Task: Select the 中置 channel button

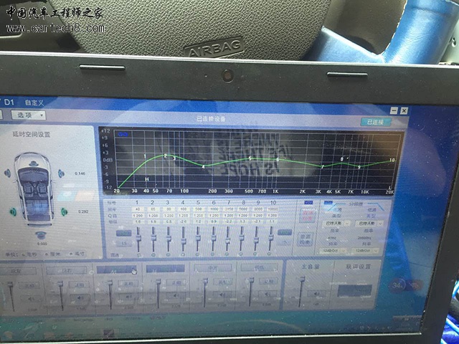Action: coord(213,267)
